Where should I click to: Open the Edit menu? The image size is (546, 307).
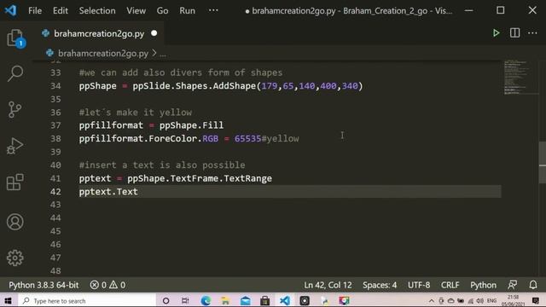61,10
